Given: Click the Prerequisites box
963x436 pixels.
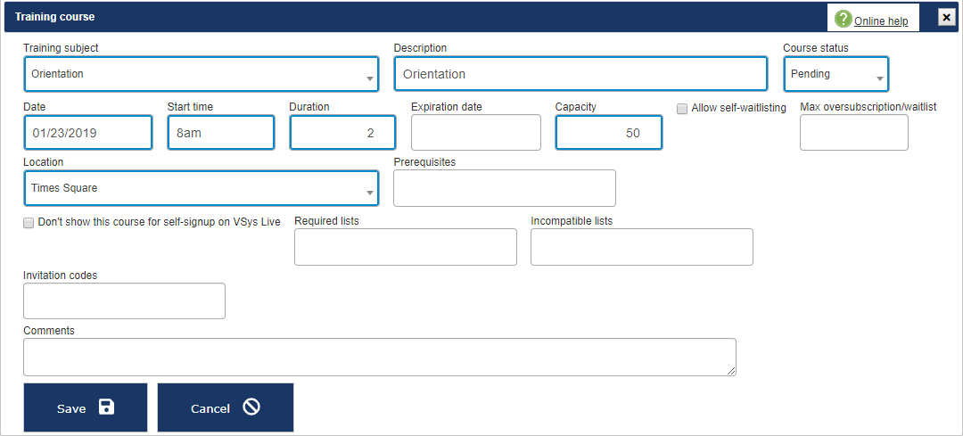Looking at the screenshot, I should [x=504, y=188].
